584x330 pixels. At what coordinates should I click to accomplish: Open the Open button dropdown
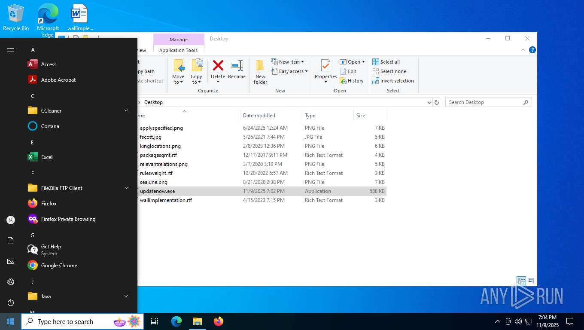coord(363,62)
